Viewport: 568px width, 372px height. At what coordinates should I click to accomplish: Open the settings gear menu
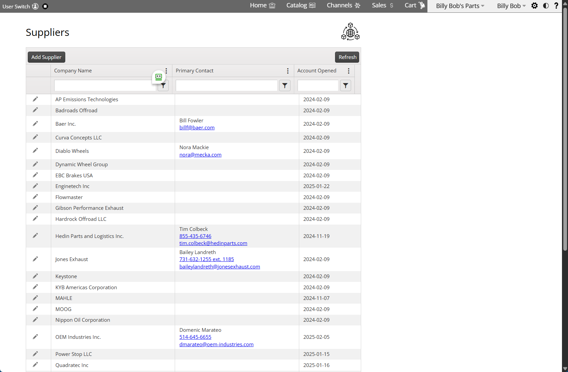tap(535, 6)
